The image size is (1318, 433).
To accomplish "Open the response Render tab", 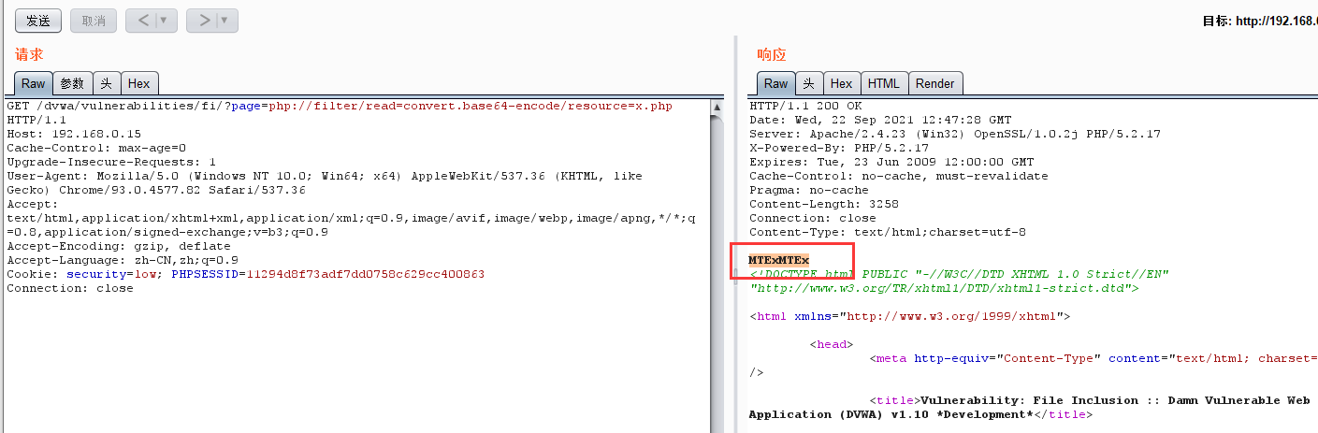I will pos(934,83).
